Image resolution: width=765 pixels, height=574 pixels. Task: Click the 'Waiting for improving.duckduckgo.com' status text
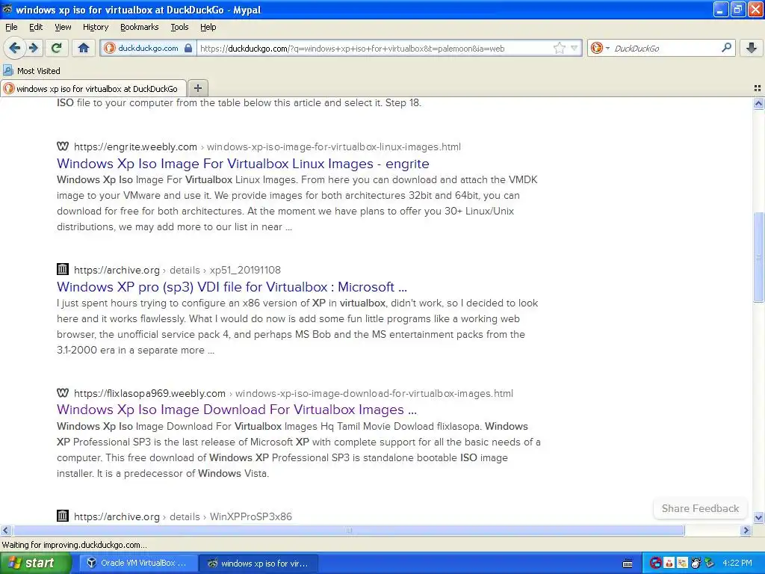click(74, 545)
